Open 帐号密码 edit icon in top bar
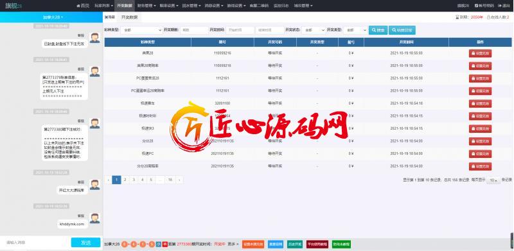This screenshot has height=251, width=514. (x=484, y=6)
